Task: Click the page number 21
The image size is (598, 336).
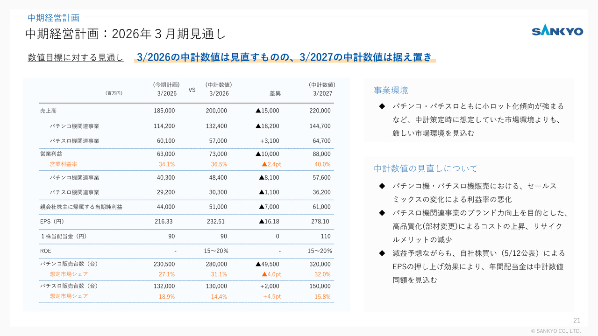Action: coord(577,321)
